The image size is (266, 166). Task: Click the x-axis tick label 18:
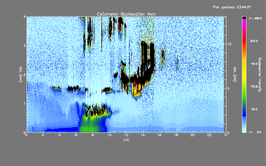point(176,135)
